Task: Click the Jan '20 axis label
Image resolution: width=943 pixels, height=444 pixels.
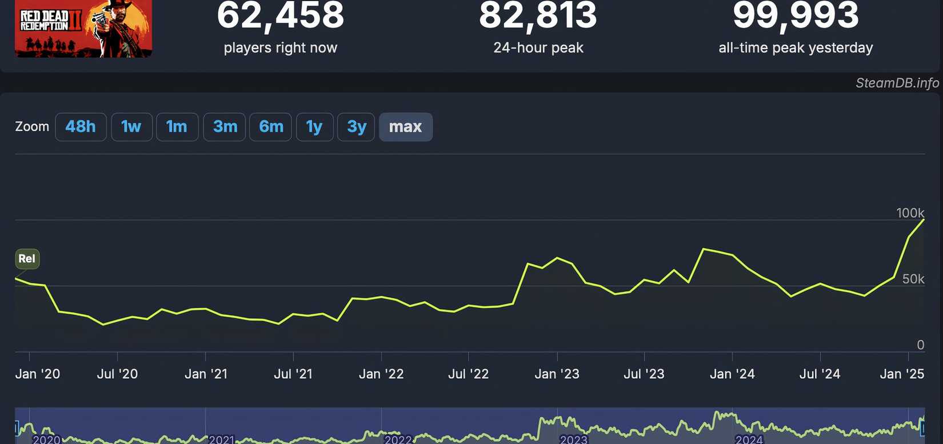Action: coord(37,374)
